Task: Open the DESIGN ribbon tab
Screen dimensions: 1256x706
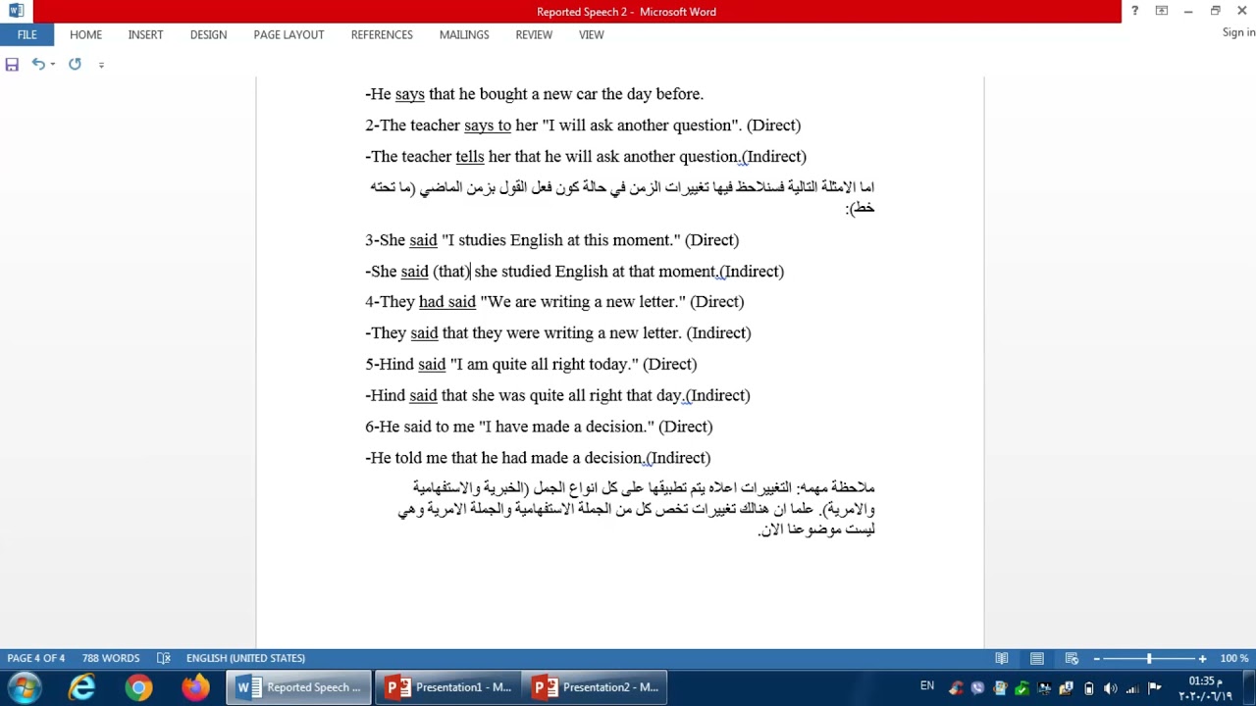Action: (208, 34)
